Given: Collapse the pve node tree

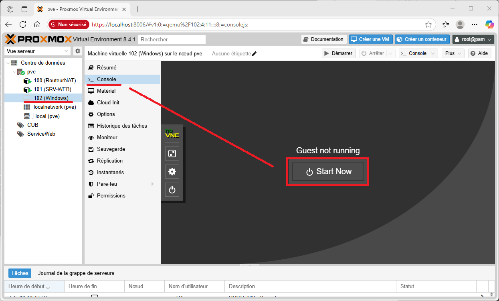Looking at the screenshot, I should coord(14,72).
